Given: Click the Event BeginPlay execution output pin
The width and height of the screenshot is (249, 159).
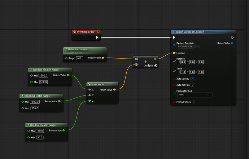Looking at the screenshot, I should point(97,37).
